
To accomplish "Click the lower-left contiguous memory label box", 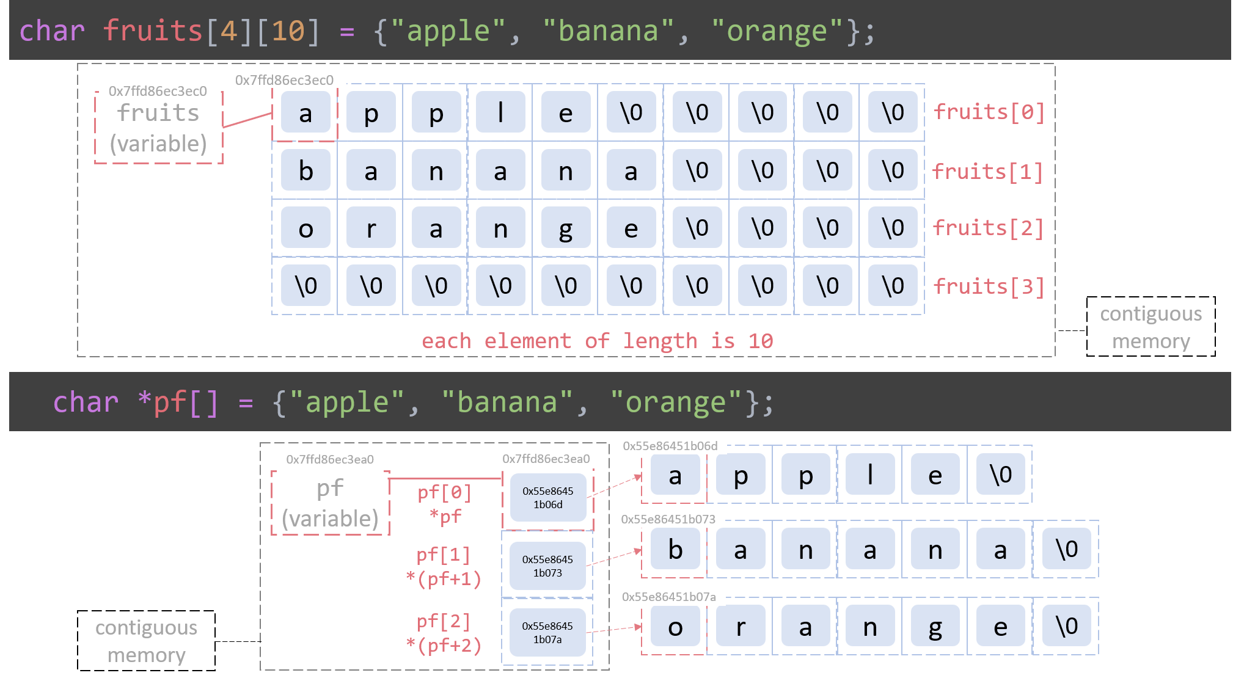I will pos(146,641).
